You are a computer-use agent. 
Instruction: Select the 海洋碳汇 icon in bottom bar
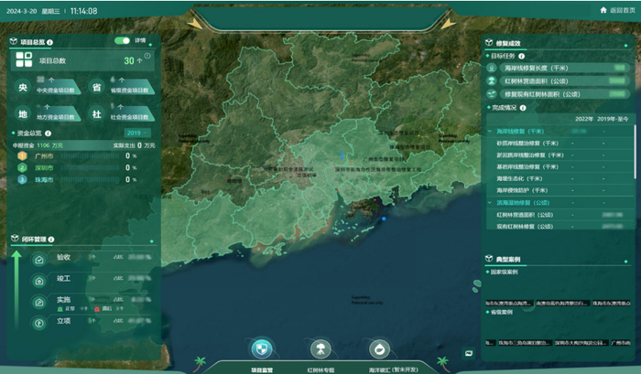tap(379, 349)
